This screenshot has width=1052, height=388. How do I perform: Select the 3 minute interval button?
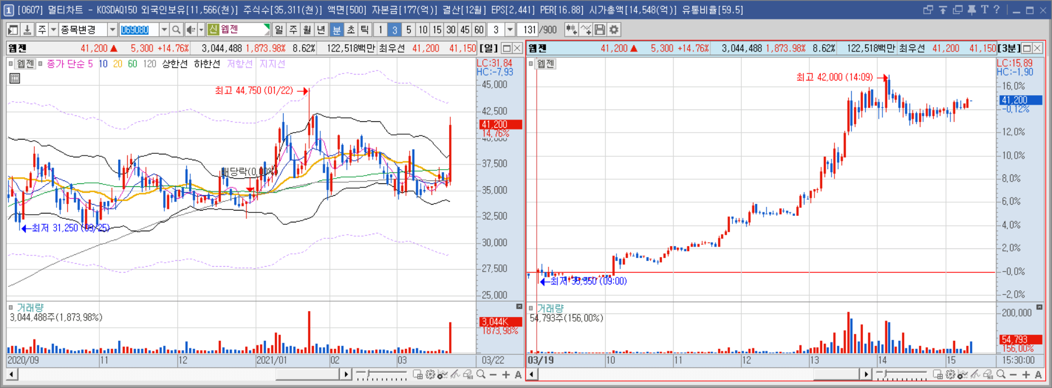tap(394, 30)
